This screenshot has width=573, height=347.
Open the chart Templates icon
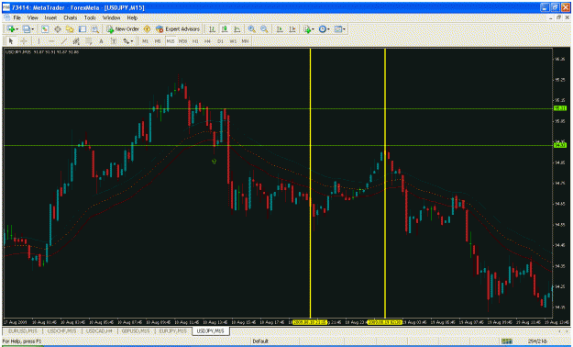coord(338,29)
